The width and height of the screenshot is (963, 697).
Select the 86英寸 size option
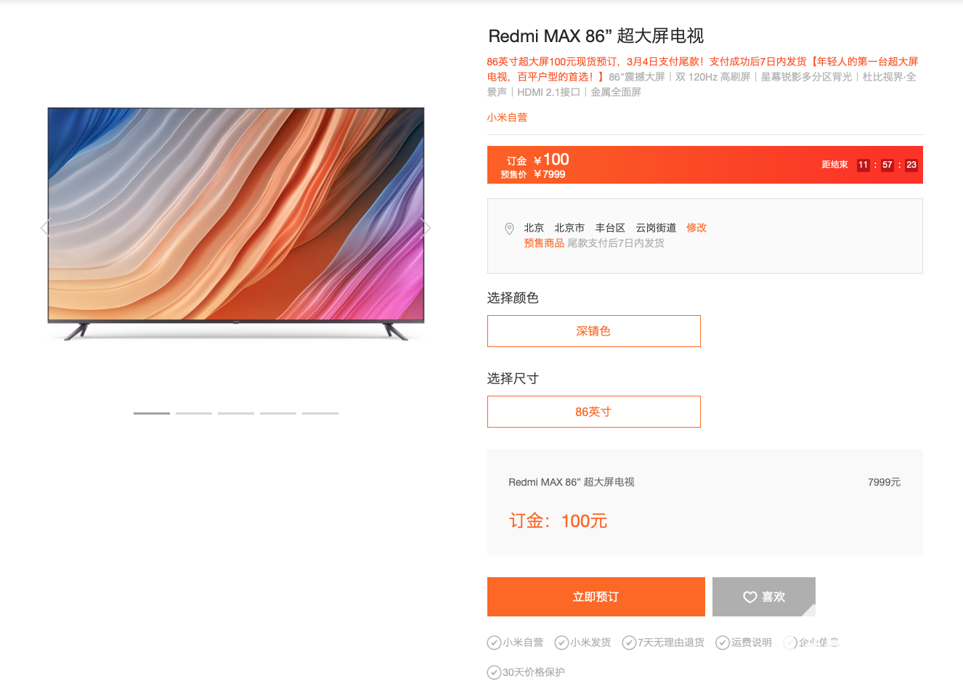pyautogui.click(x=594, y=412)
